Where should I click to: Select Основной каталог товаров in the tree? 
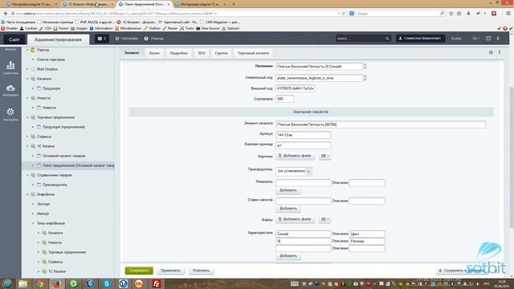[63, 156]
